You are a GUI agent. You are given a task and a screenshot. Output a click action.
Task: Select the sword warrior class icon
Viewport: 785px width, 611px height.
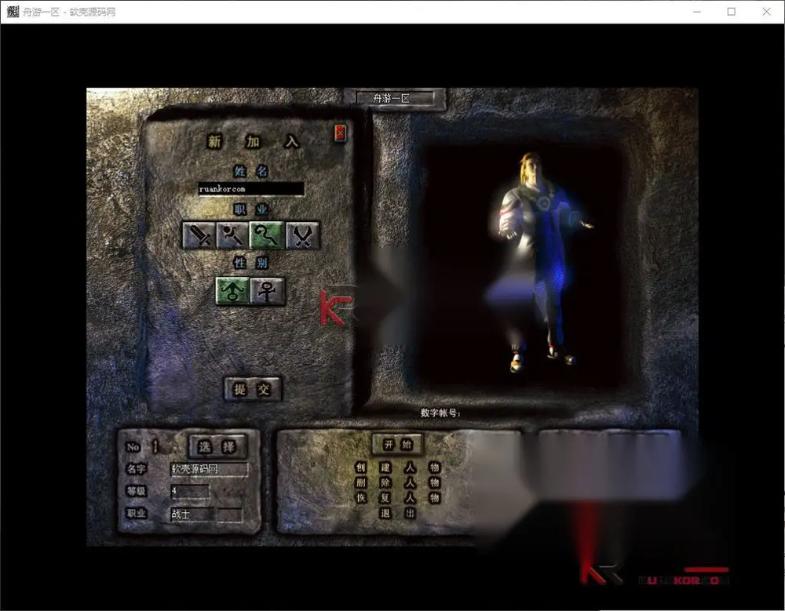click(x=199, y=235)
